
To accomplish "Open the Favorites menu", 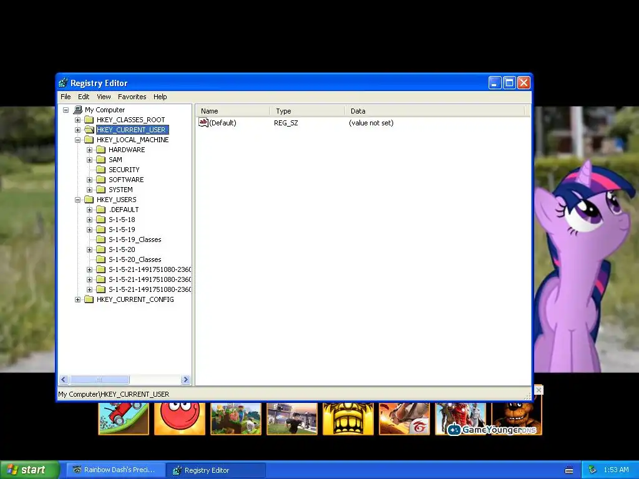I will 132,97.
